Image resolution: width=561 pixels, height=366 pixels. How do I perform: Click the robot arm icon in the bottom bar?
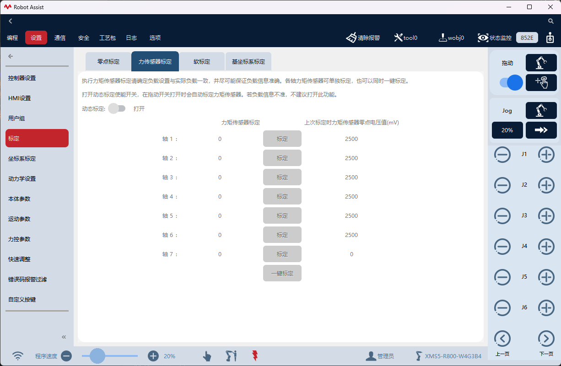231,355
